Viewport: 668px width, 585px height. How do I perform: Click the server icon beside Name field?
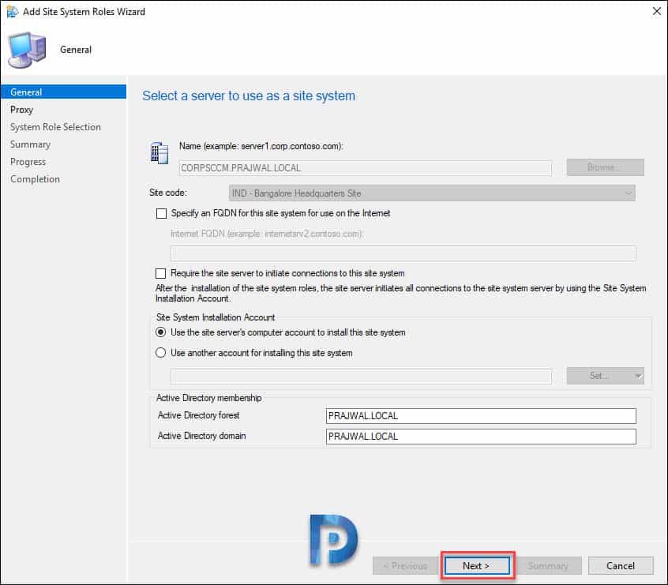coord(159,153)
